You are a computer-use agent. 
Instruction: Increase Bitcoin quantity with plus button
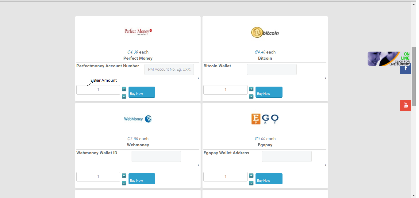point(251,89)
